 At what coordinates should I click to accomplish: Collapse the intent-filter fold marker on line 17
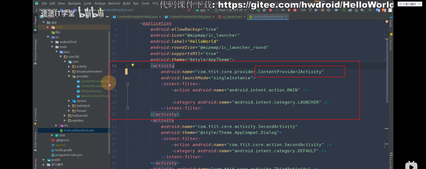pyautogui.click(x=127, y=84)
